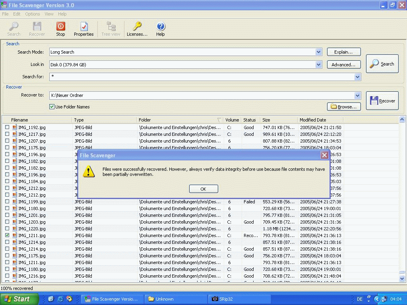Click the JPEG icon of IMG_1201.jpg
Image resolution: width=407 pixels, height=305 pixels.
(15, 215)
